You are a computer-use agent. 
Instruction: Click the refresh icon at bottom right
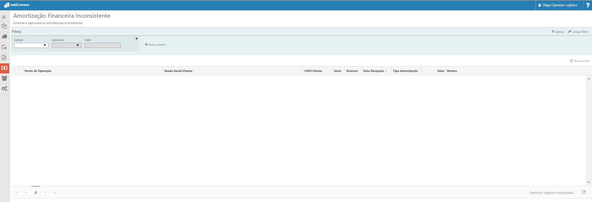point(584,192)
